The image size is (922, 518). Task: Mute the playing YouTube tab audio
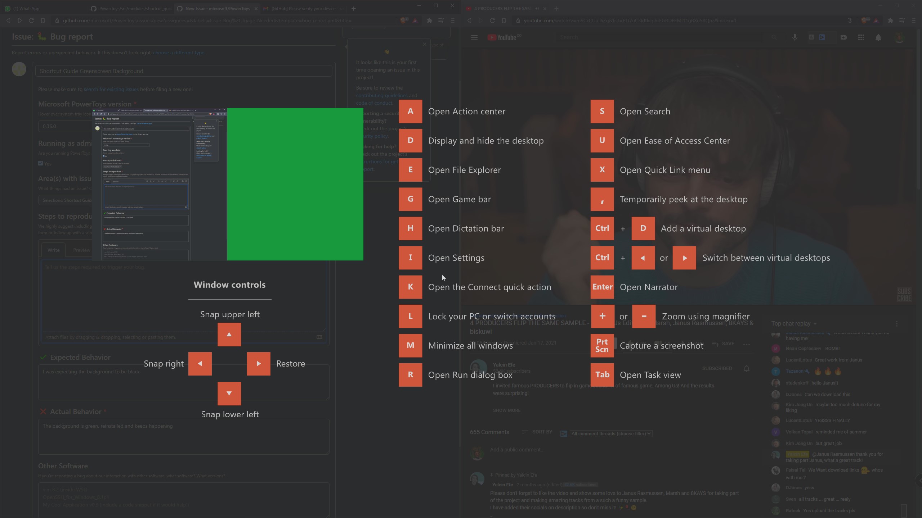point(537,8)
